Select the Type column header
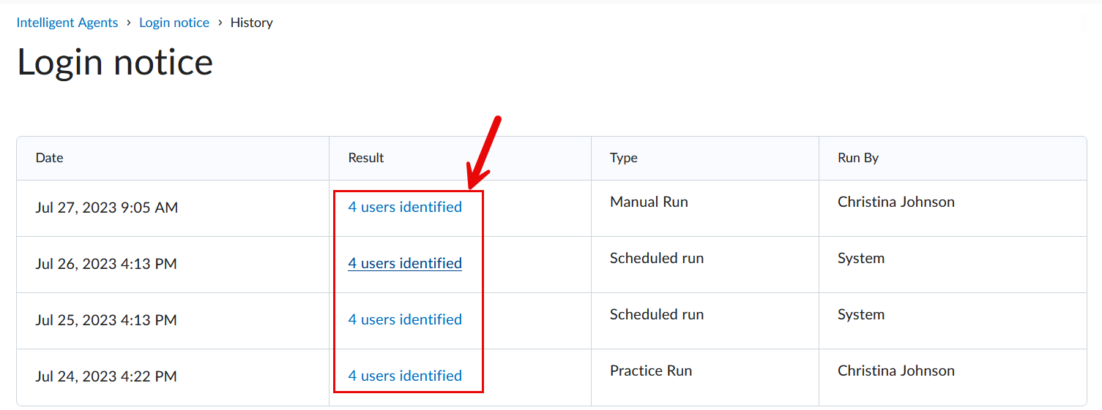 [624, 158]
